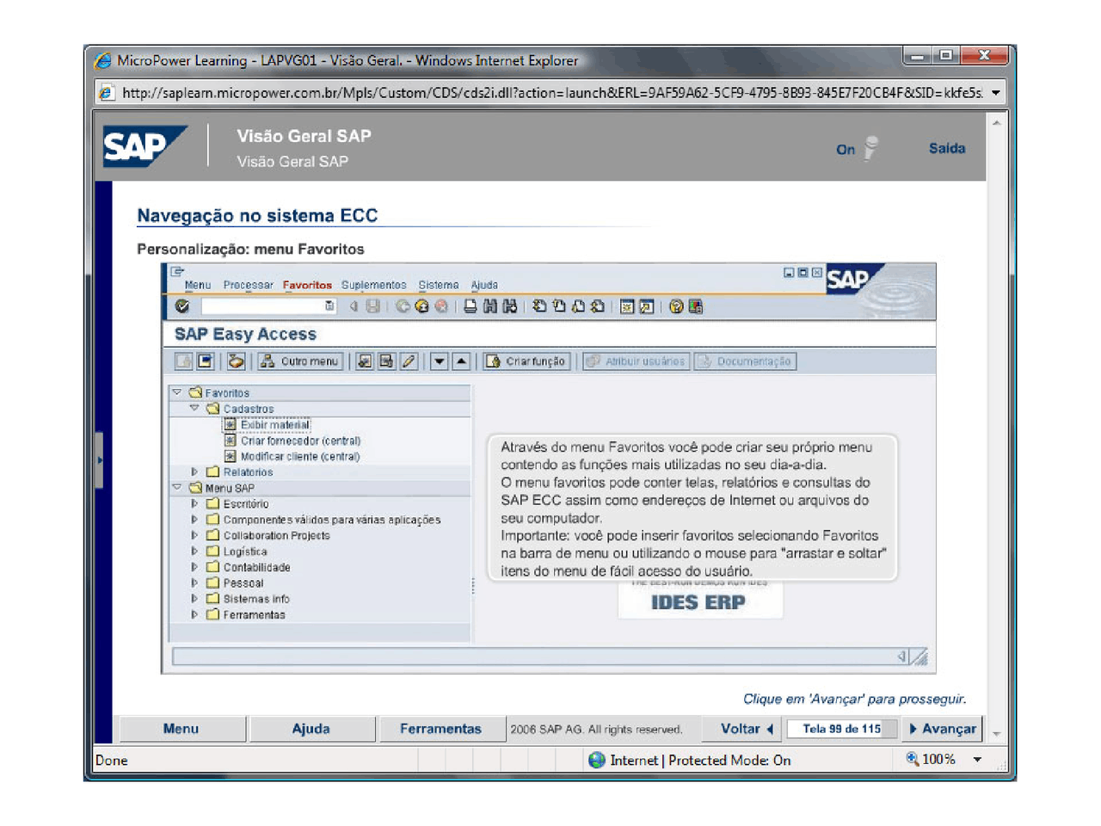Collapse the Favoritos folder

coord(179,392)
